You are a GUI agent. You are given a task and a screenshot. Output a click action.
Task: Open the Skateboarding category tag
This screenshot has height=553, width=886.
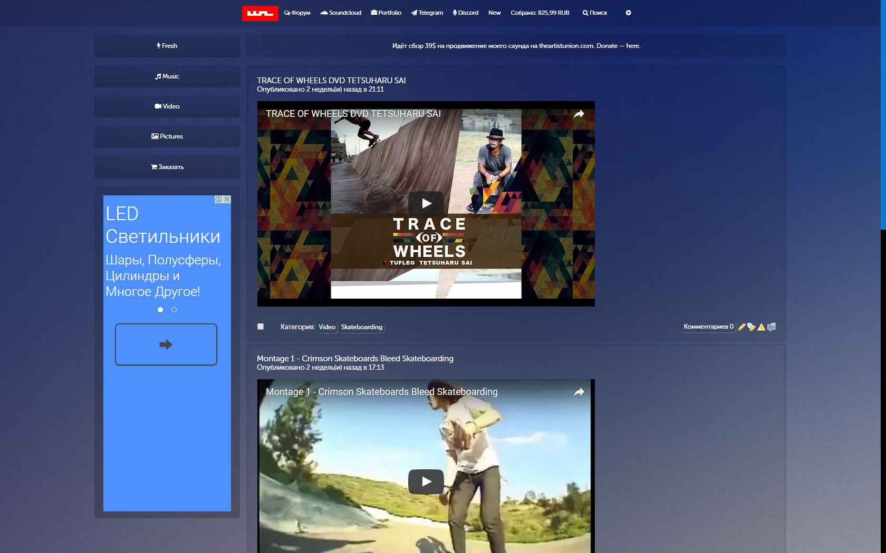coord(362,327)
